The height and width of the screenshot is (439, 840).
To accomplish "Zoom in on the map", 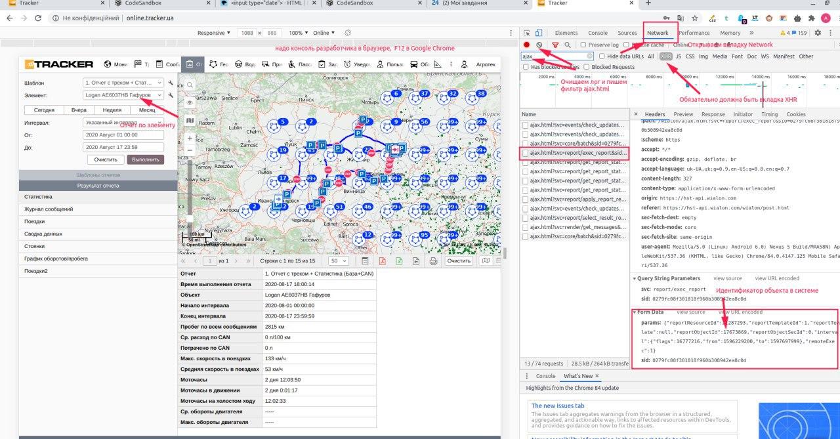I will tap(190, 138).
